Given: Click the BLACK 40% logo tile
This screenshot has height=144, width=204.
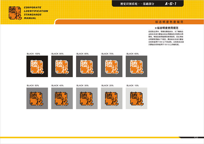Looking at the screenshot, I should pos(62,98).
